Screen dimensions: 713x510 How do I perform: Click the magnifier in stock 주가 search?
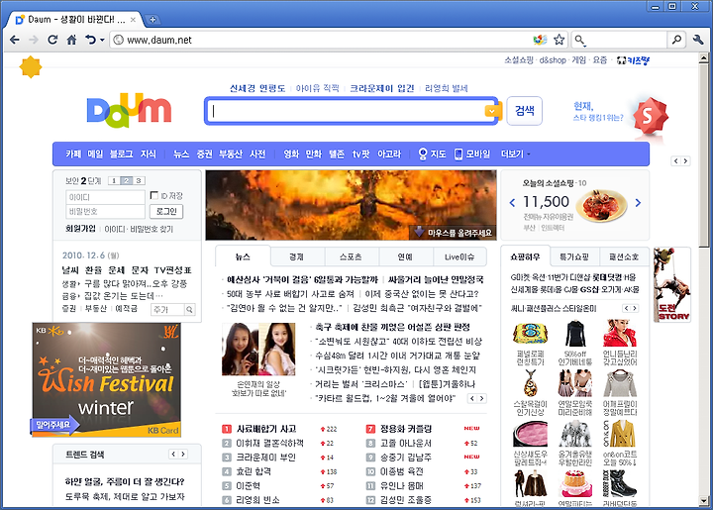pyautogui.click(x=189, y=310)
